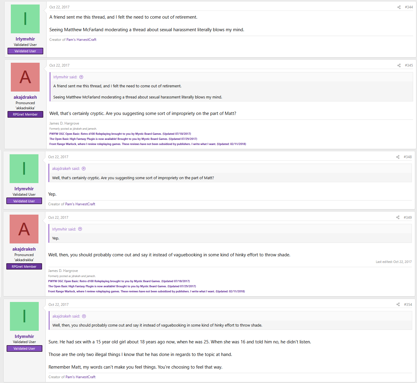
Task: Click RPGnet Member badge on post #349
Action: point(24,267)
